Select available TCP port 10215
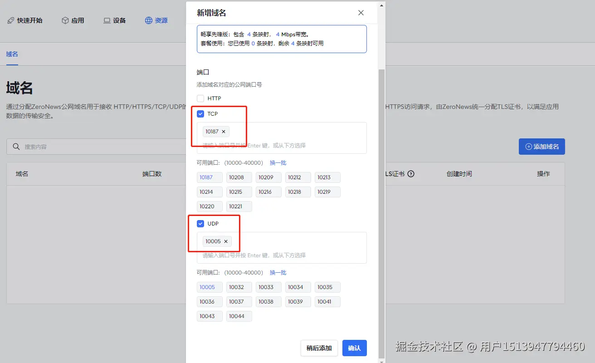Image resolution: width=595 pixels, height=363 pixels. pos(239,192)
